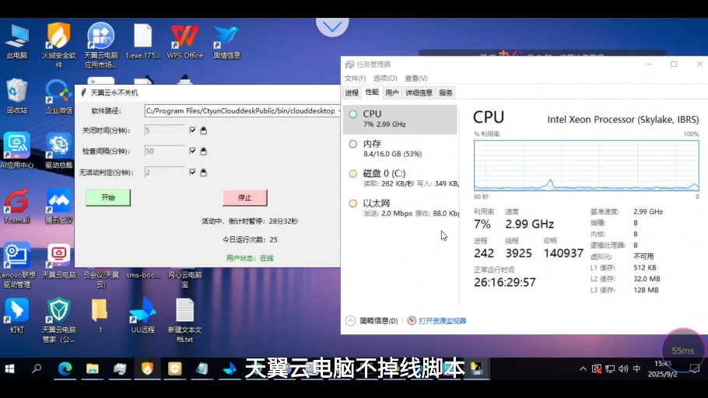Switch to 用户 tab

click(392, 93)
